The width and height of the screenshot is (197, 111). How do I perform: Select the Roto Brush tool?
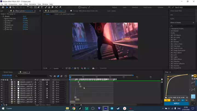point(57,7)
